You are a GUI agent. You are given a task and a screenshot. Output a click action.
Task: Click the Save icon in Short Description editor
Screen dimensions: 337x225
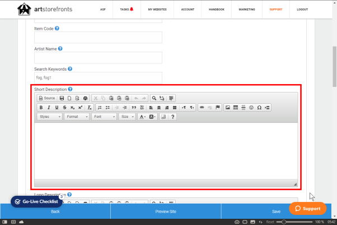(62, 98)
